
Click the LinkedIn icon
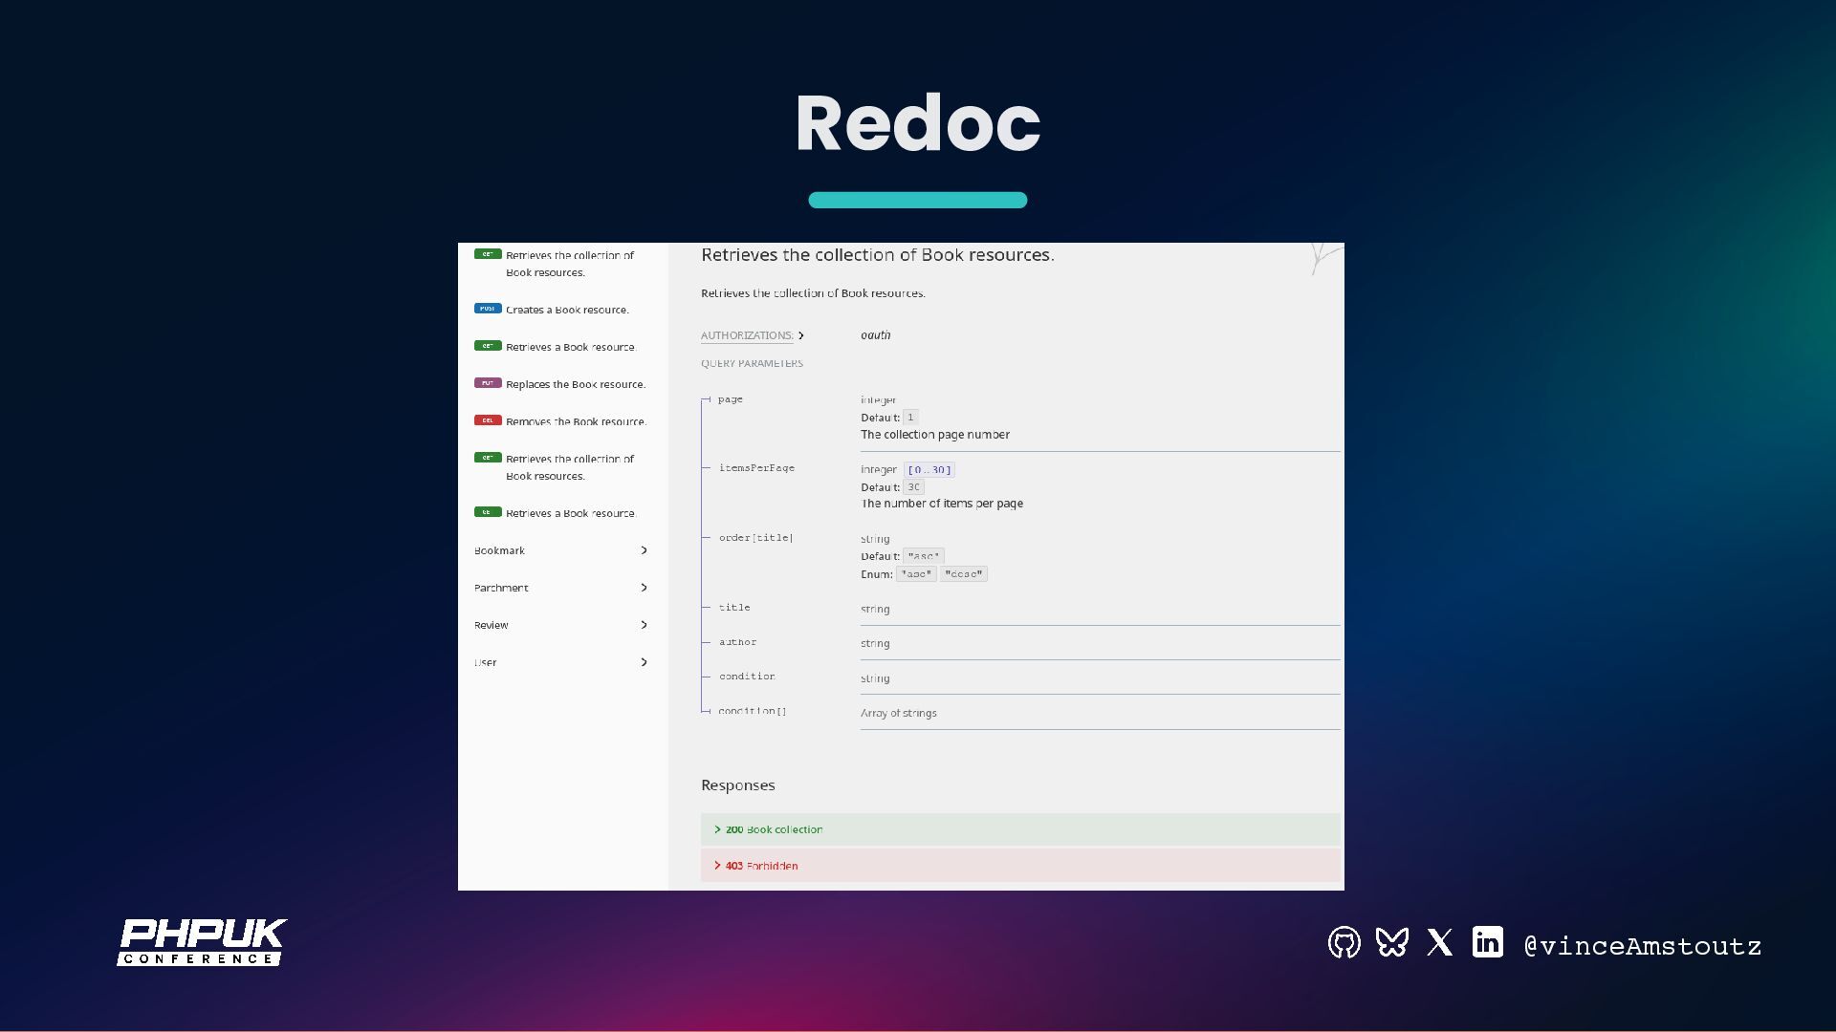point(1487,942)
